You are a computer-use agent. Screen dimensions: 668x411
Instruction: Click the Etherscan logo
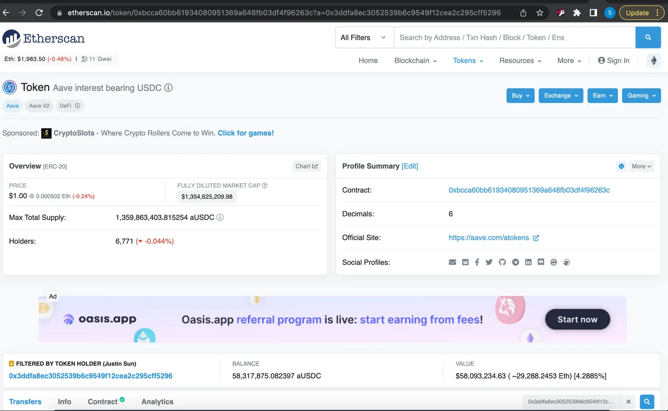[x=44, y=38]
